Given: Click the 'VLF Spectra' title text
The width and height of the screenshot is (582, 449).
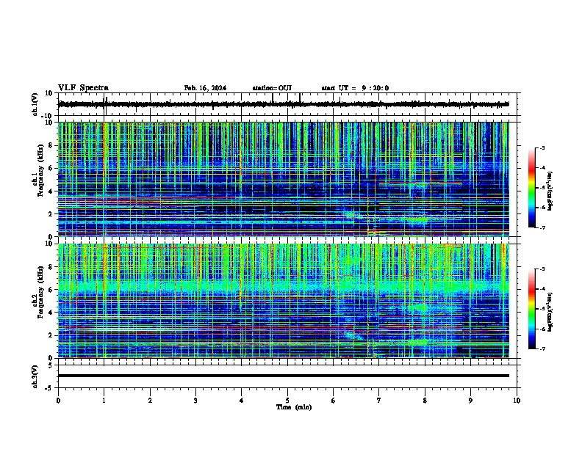Looking at the screenshot, I should [x=83, y=88].
